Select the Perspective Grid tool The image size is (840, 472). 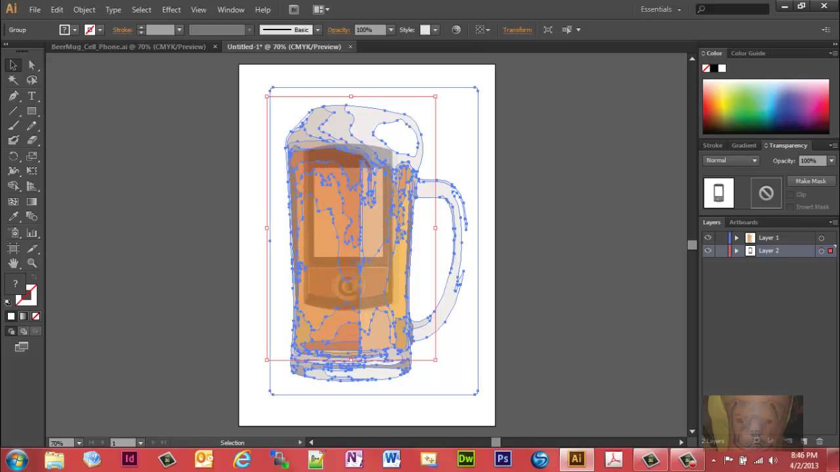[x=31, y=187]
